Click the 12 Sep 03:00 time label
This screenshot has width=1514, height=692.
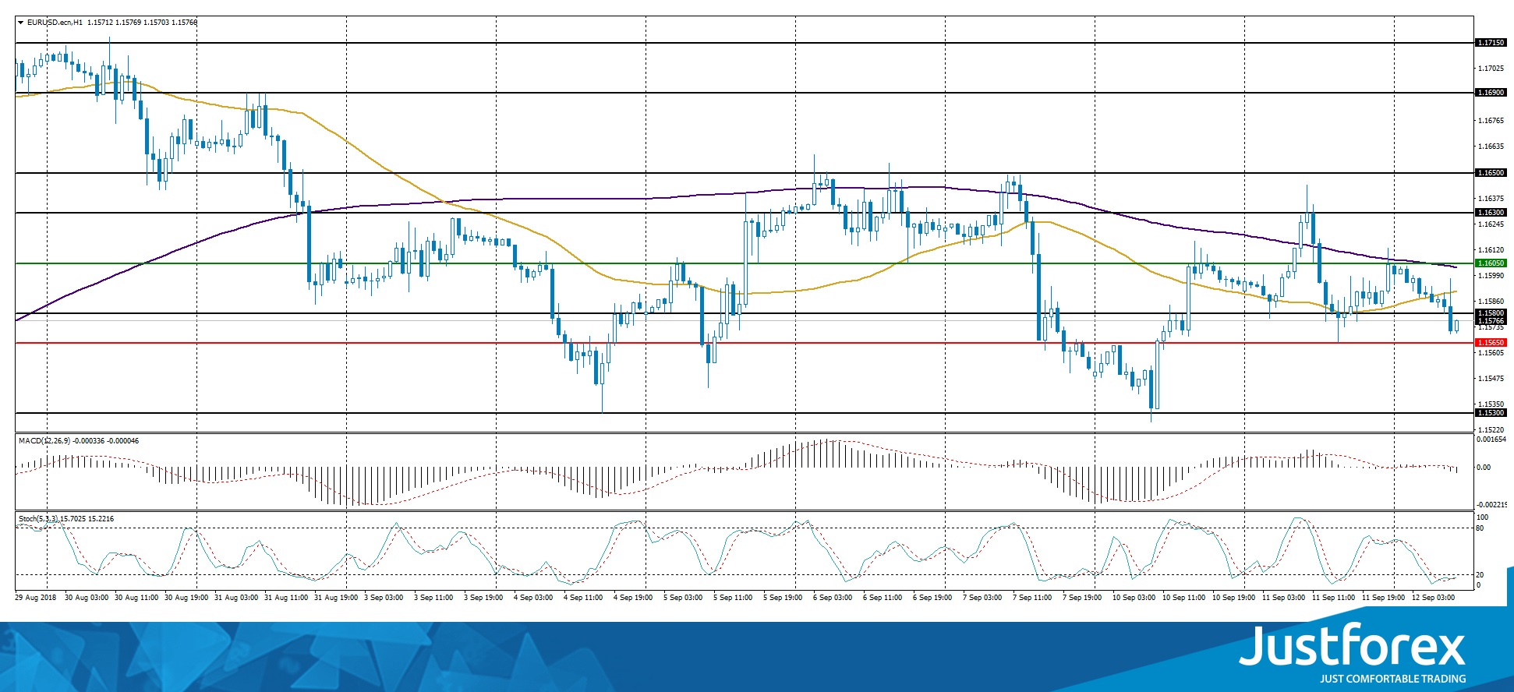tap(1434, 598)
